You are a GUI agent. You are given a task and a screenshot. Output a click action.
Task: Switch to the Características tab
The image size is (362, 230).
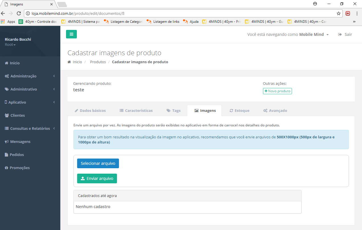tap(136, 111)
